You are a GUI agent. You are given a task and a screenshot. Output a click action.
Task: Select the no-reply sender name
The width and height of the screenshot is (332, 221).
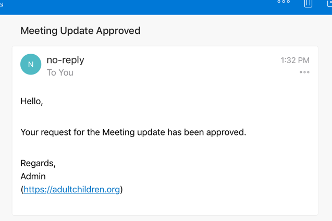tap(66, 60)
